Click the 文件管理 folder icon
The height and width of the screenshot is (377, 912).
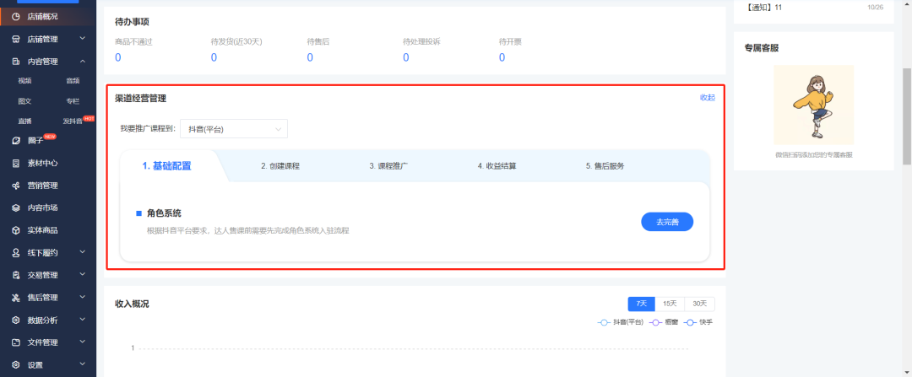tap(16, 342)
